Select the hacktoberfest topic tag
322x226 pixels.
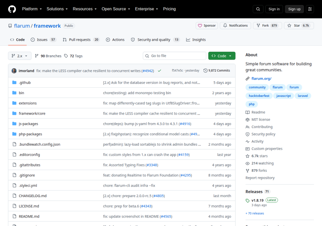coord(259,96)
